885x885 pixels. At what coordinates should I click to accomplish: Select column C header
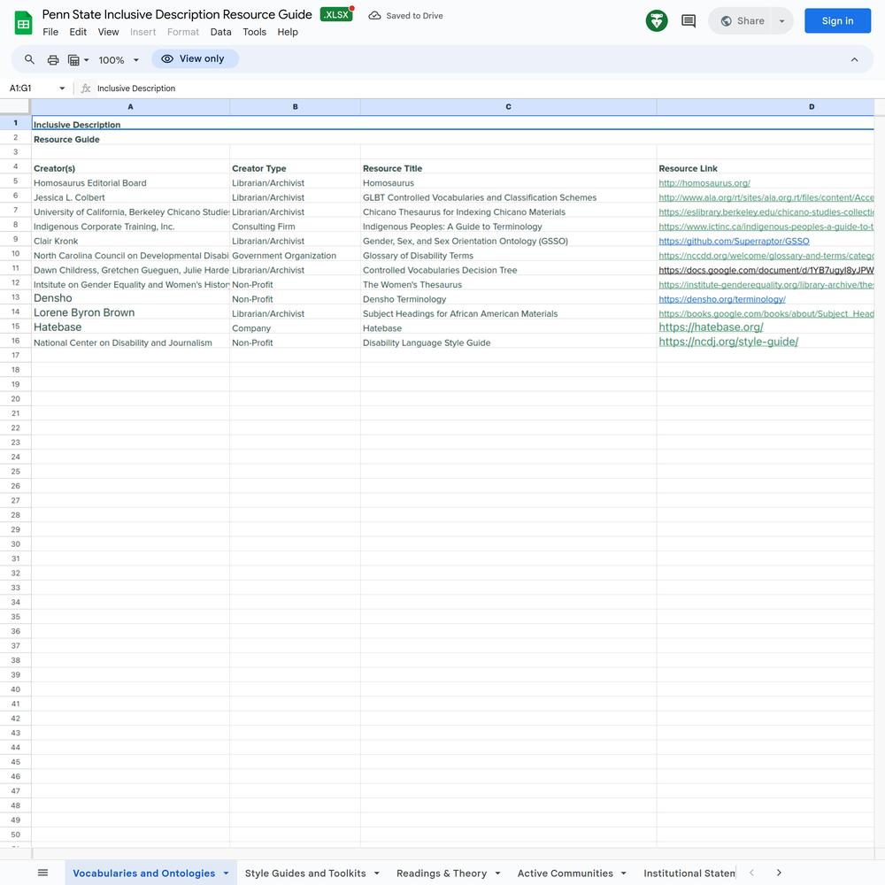point(508,107)
